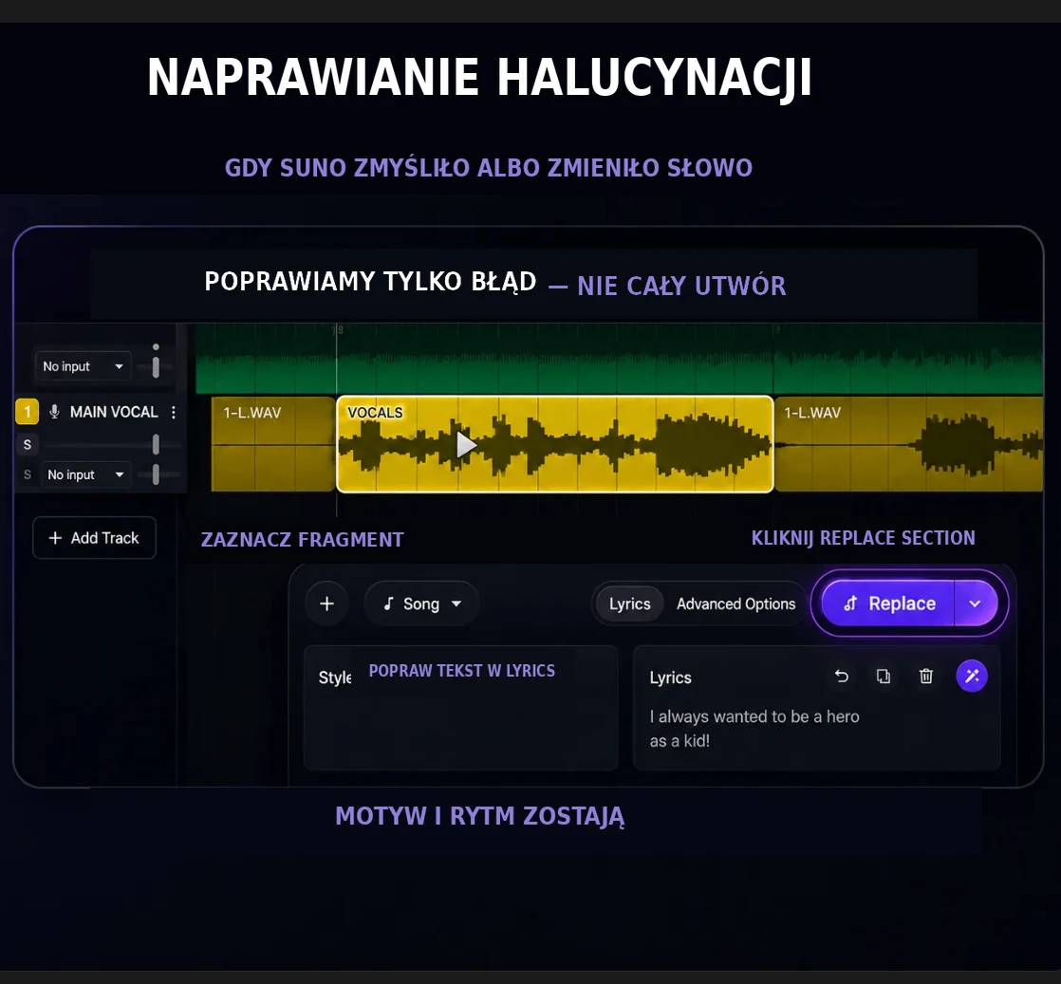Viewport: 1061px width, 984px height.
Task: Select track number 1 badge
Action: (x=28, y=412)
